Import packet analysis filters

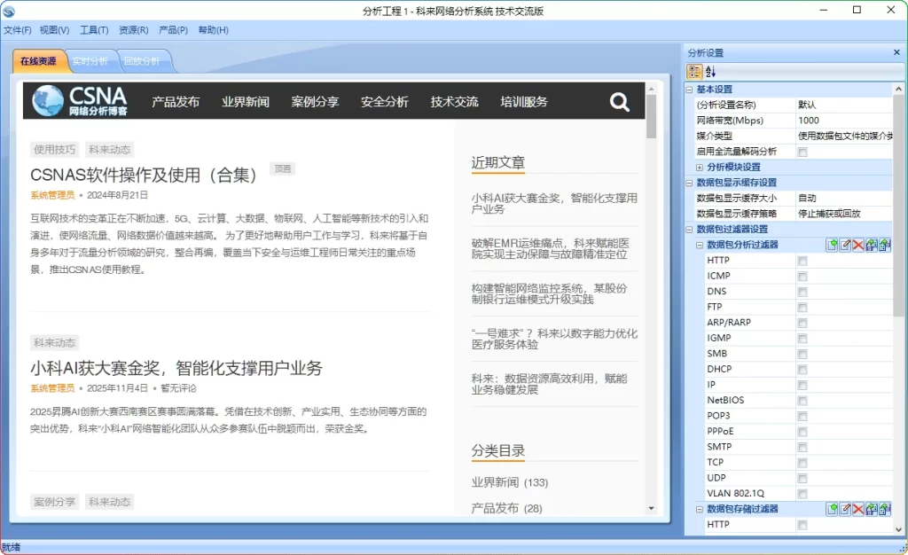871,244
